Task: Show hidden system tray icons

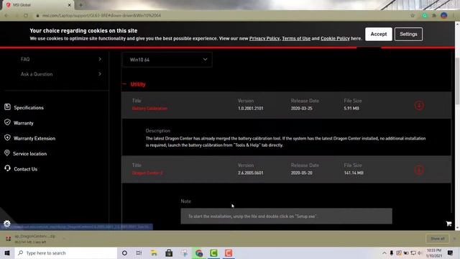Action: click(x=385, y=253)
